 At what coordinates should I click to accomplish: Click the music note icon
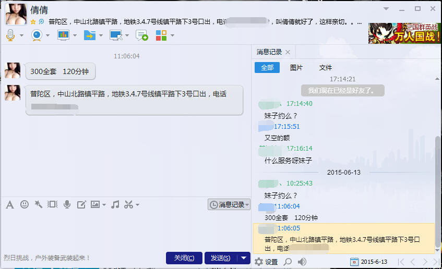coord(115,204)
